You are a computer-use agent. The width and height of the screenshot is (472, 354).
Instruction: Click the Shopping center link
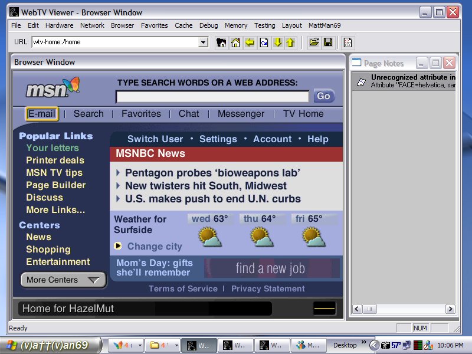coord(48,249)
